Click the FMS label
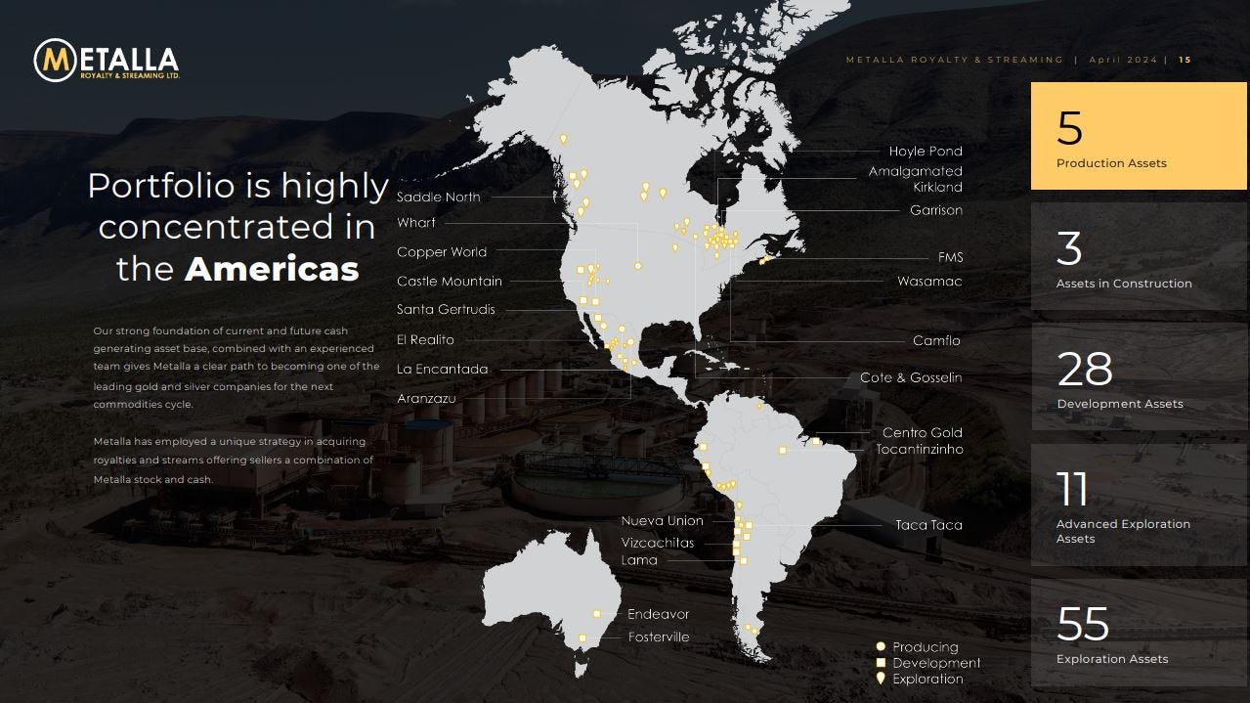1250x703 pixels. pos(950,257)
